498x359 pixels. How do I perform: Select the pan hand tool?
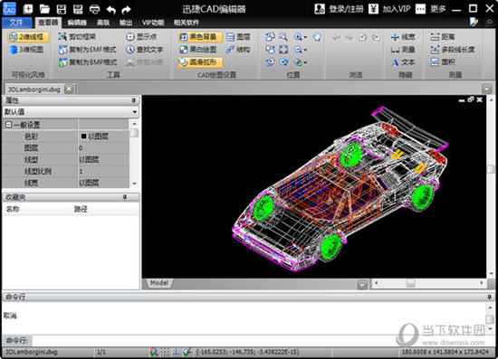tap(317, 37)
